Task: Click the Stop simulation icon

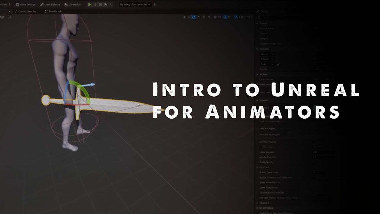Action: tap(100, 4)
